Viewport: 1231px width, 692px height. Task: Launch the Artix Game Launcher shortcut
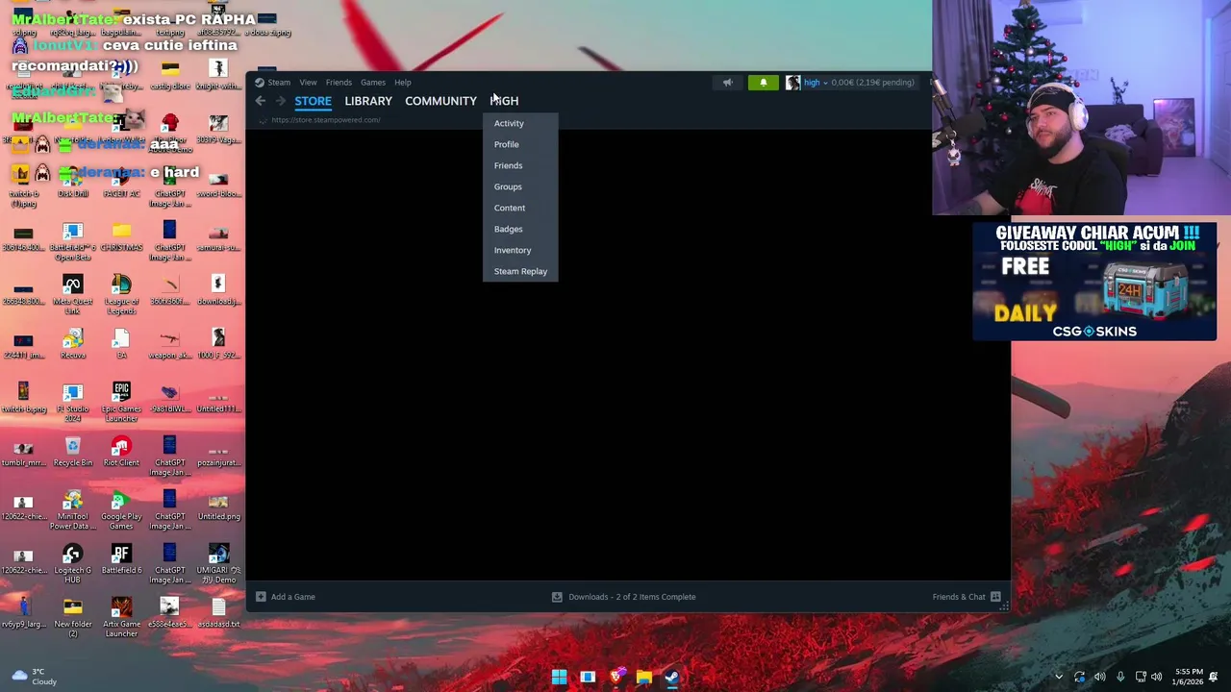point(121,618)
